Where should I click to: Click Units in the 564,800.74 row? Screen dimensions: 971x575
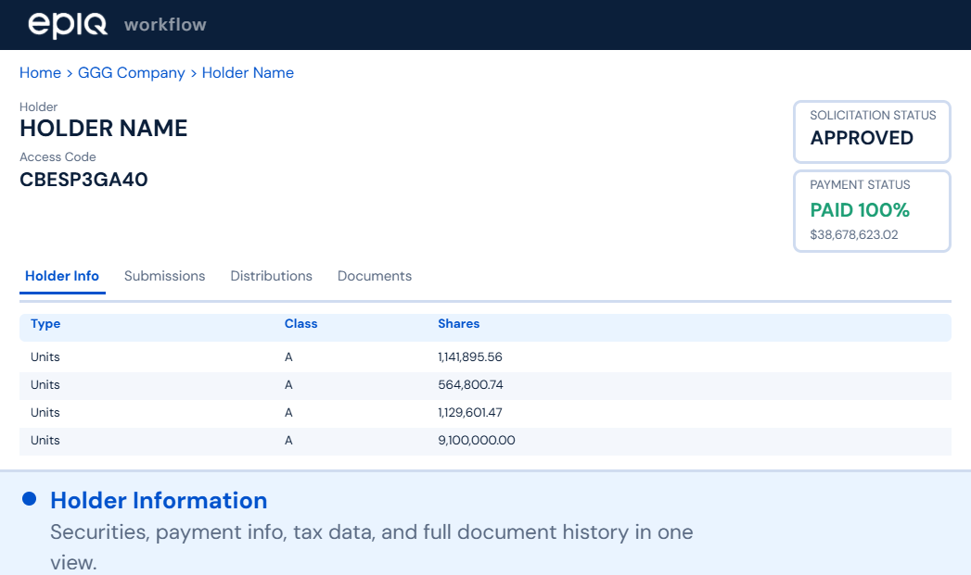coord(45,384)
